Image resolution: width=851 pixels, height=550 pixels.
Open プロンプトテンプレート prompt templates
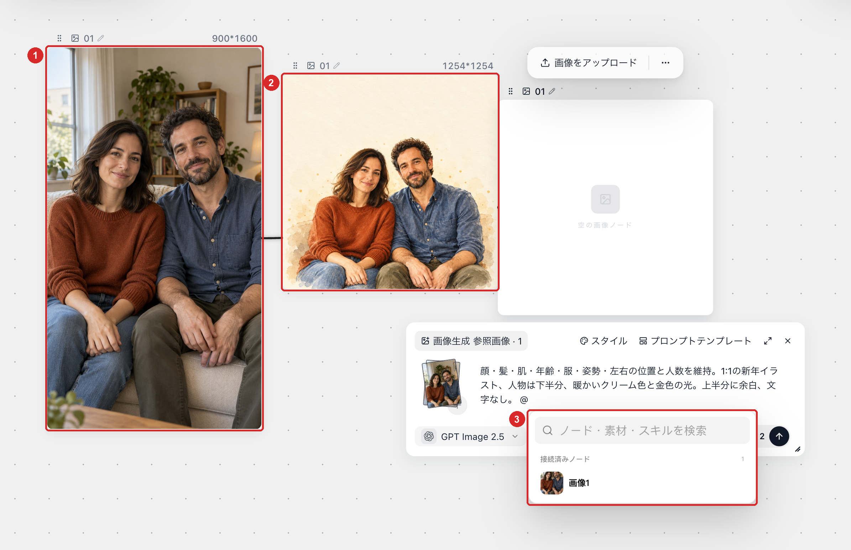point(695,341)
